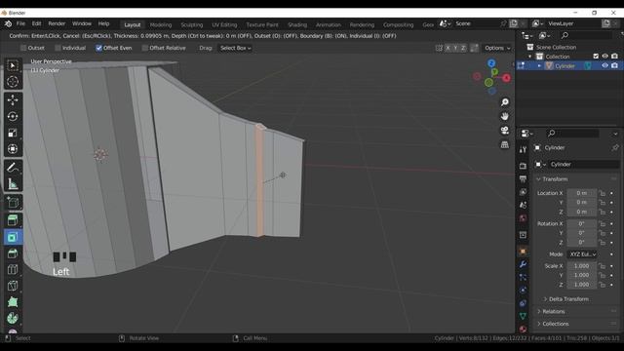The height and width of the screenshot is (351, 624).
Task: Toggle the camera view icon
Action: click(x=505, y=131)
